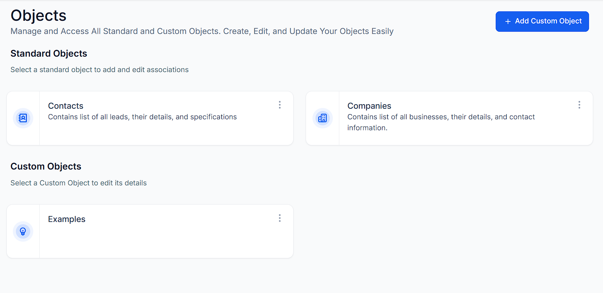Click the Contacts address book icon
This screenshot has height=293, width=603.
23,118
